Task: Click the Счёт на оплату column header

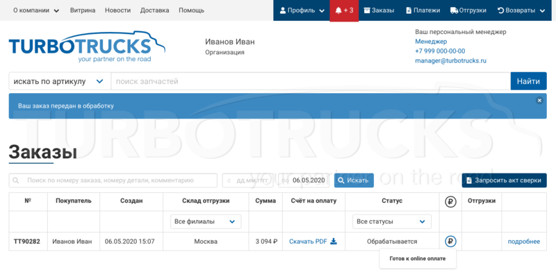Action: click(313, 201)
